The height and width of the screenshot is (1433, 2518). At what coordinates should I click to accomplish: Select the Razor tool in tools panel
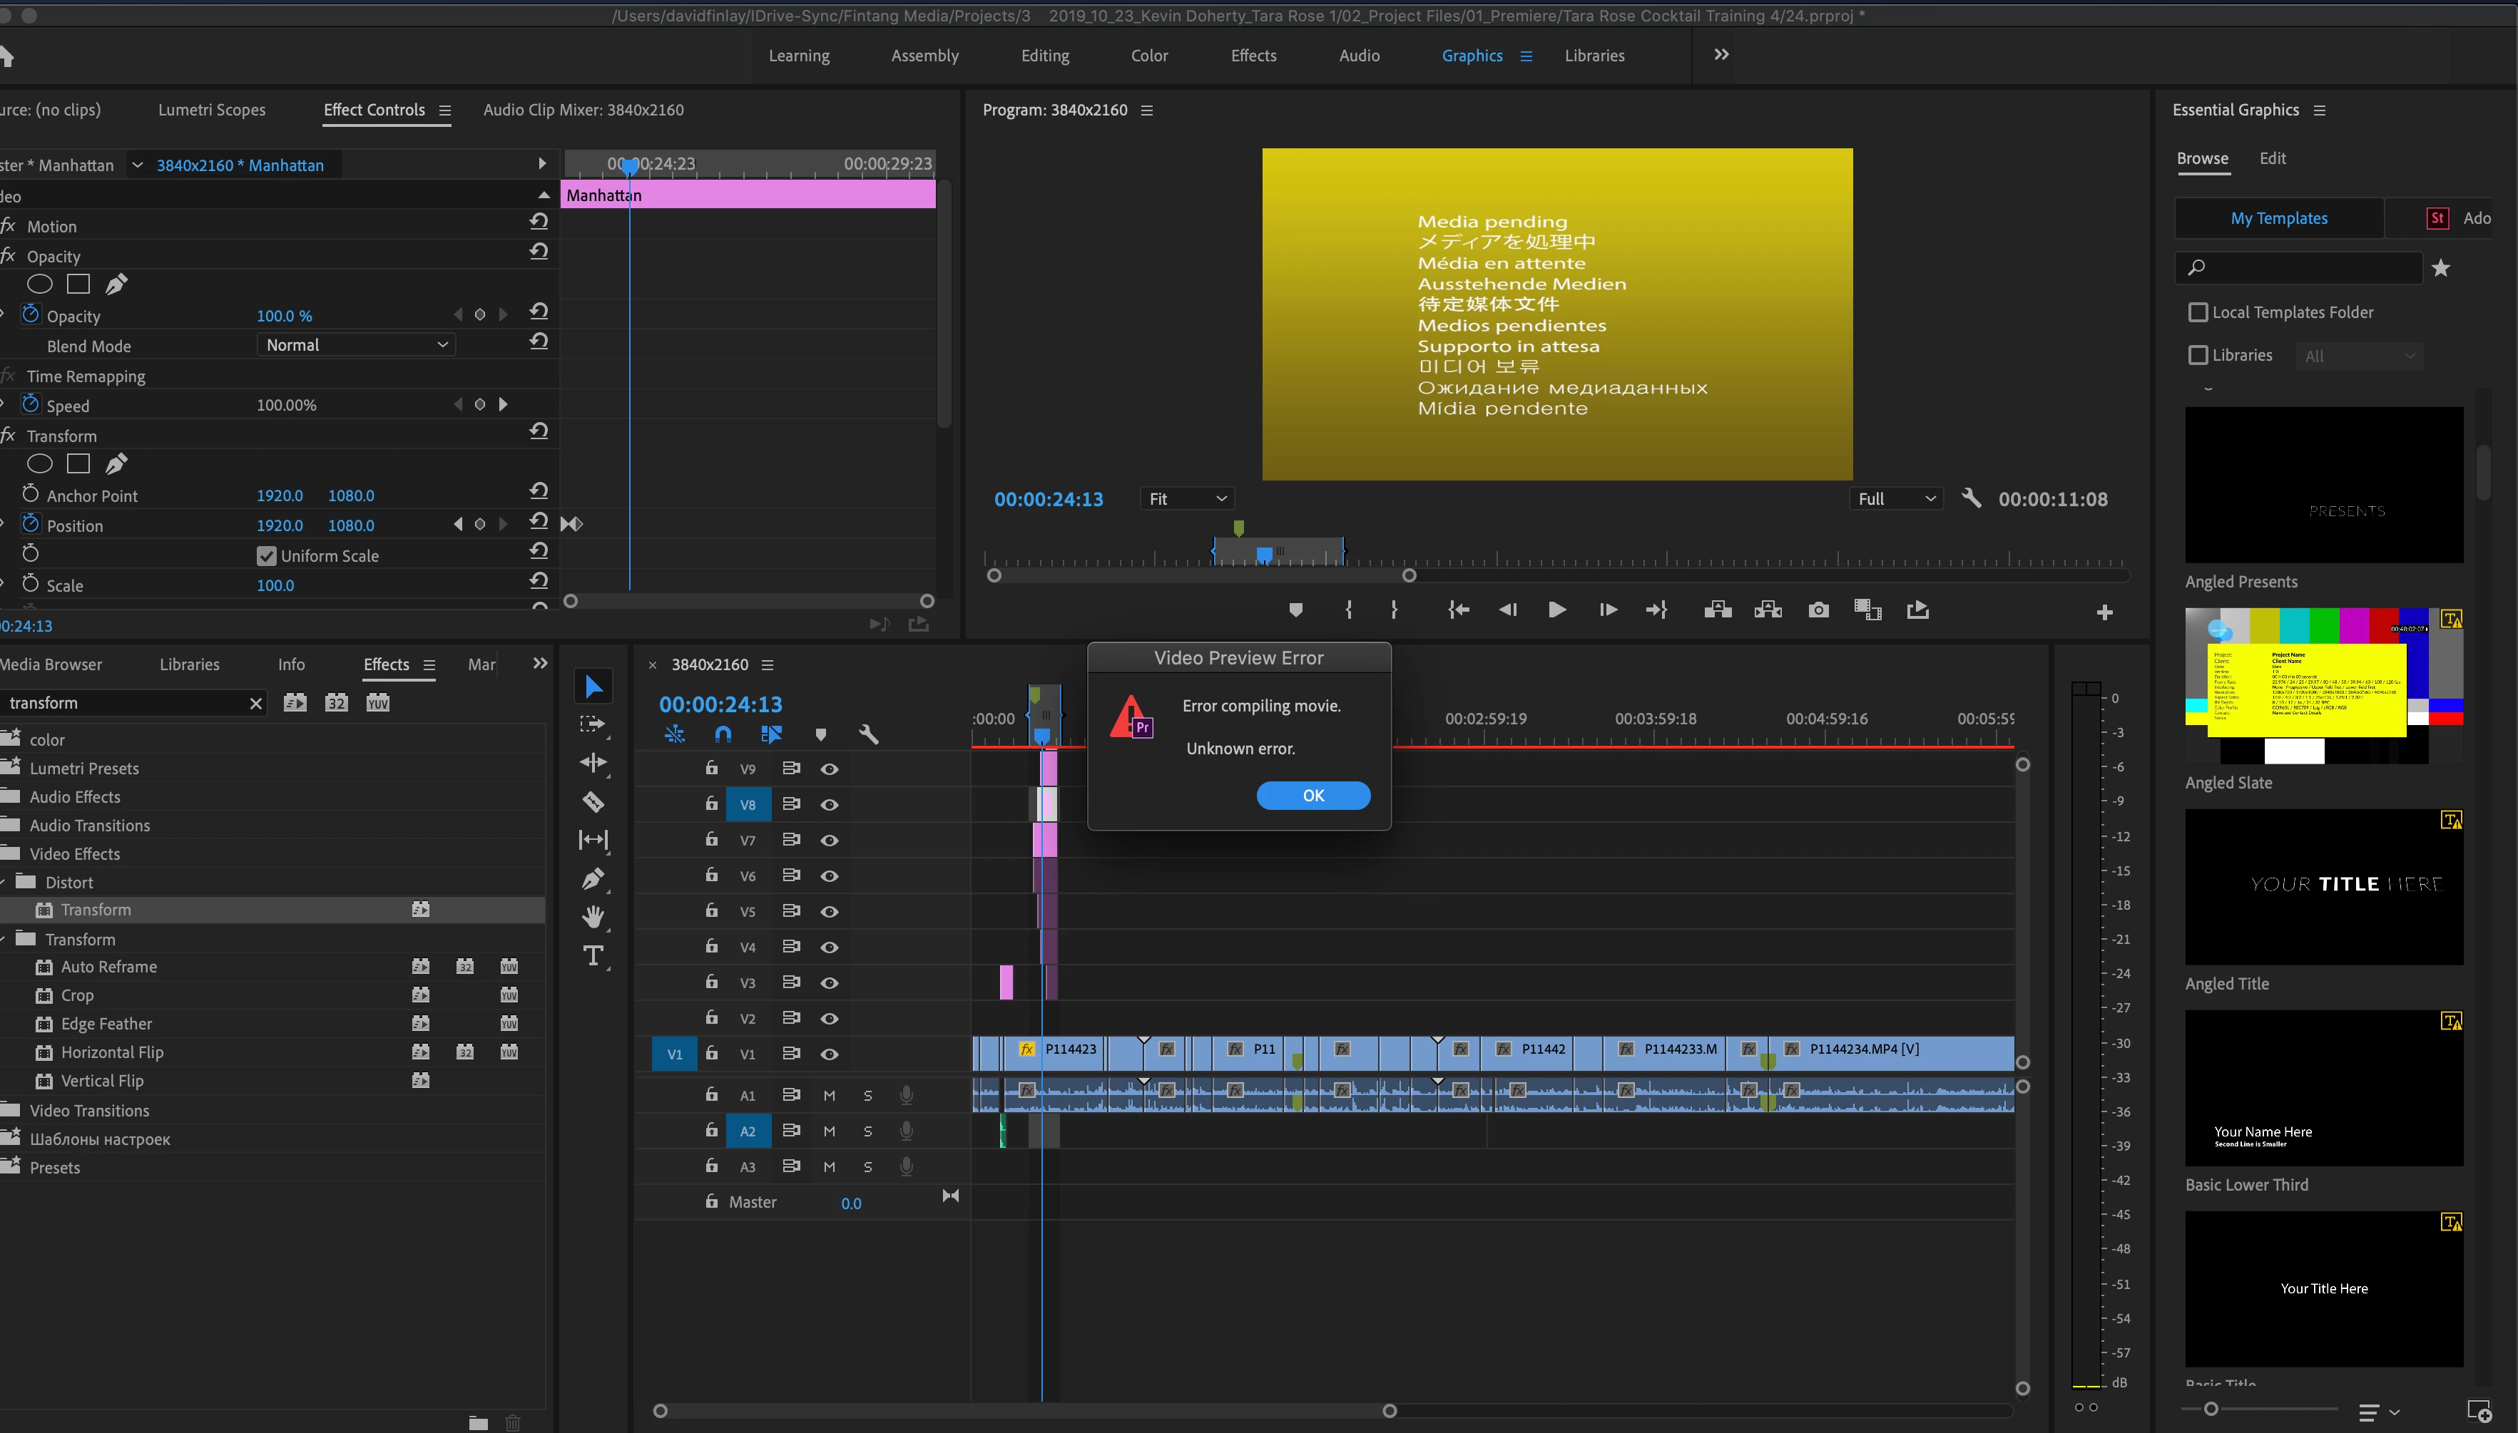click(593, 802)
